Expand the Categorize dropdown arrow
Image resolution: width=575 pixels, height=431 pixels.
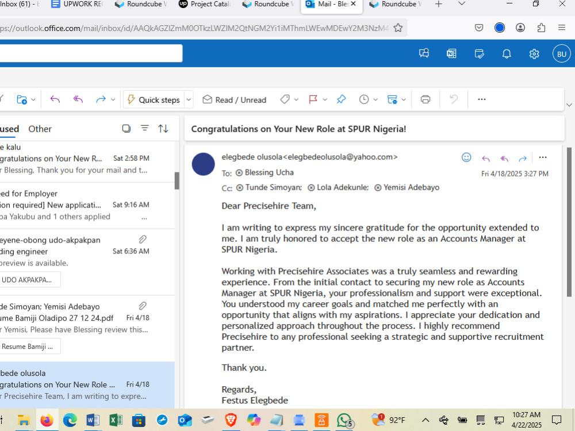click(296, 99)
